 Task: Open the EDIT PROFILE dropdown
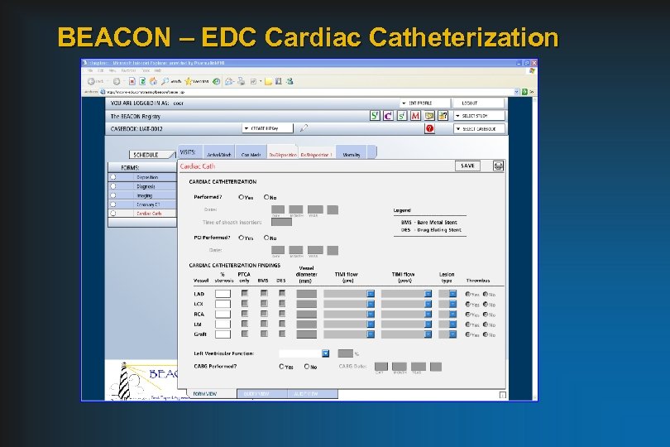pos(424,103)
